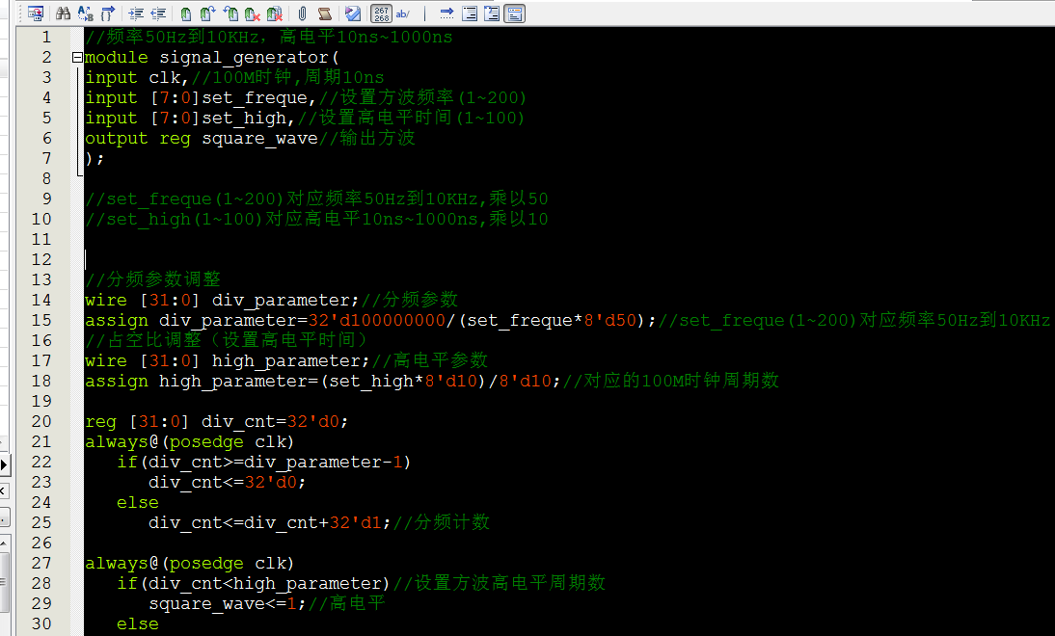Image resolution: width=1055 pixels, height=636 pixels.
Task: Click 'div_parameter' in wire declaration line 14
Action: coord(282,301)
